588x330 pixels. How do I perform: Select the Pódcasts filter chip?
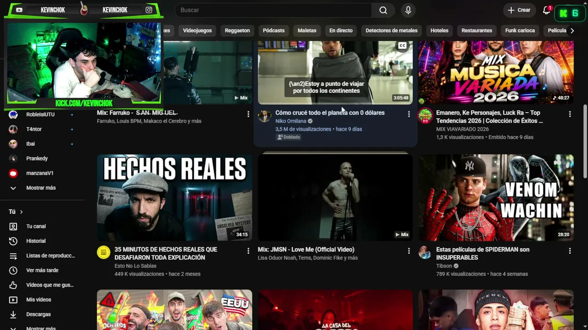tap(274, 31)
